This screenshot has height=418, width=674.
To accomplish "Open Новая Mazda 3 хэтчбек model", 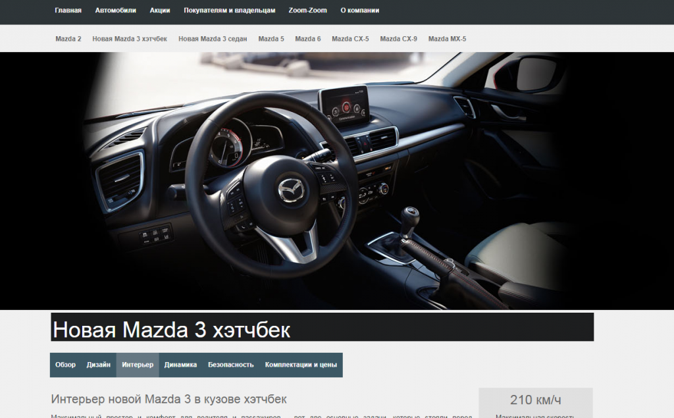I will pyautogui.click(x=130, y=39).
